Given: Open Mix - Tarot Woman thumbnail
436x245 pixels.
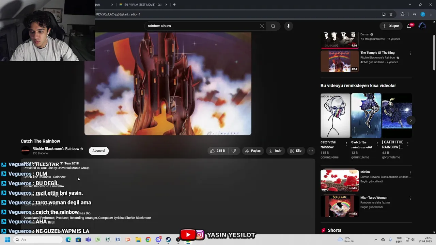Looking at the screenshot, I should [x=340, y=206].
